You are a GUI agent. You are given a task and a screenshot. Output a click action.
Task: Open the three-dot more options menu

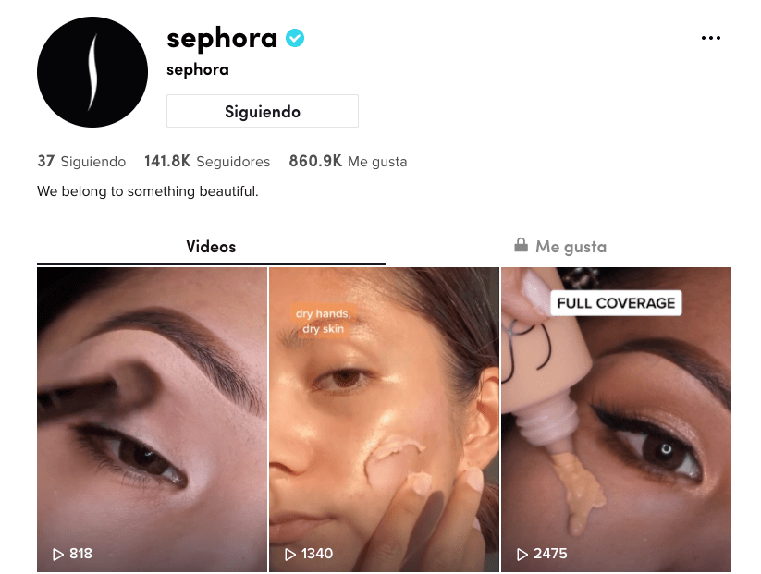coord(710,38)
